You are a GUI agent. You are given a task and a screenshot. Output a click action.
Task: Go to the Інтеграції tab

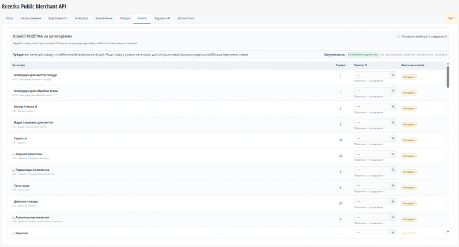click(81, 18)
